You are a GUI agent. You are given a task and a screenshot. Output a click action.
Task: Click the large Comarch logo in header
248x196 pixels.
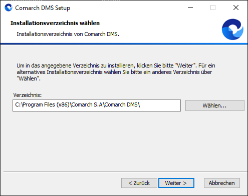(232, 29)
